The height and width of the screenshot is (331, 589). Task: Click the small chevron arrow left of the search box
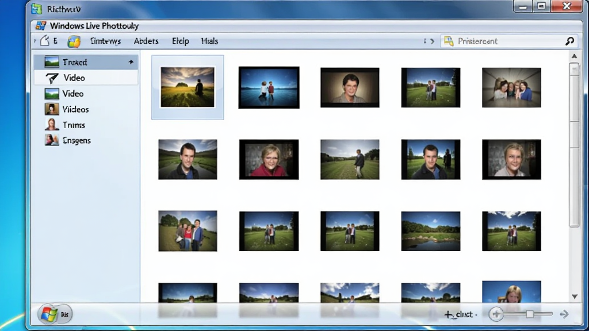tap(433, 41)
